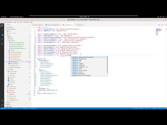Close the app.module.ts tab
This screenshot has height=125, width=167.
point(73,25)
